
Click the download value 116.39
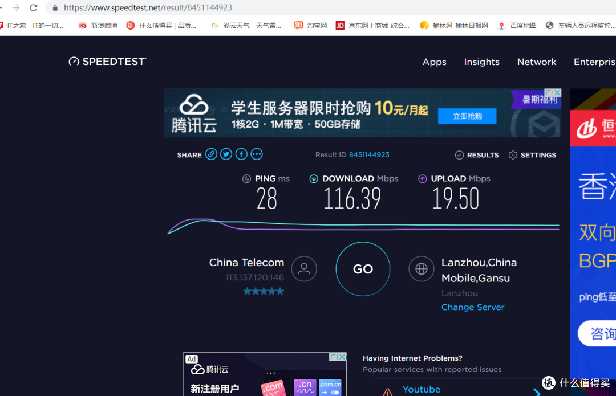pyautogui.click(x=352, y=199)
